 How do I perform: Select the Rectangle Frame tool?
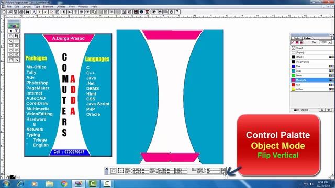click(17, 45)
